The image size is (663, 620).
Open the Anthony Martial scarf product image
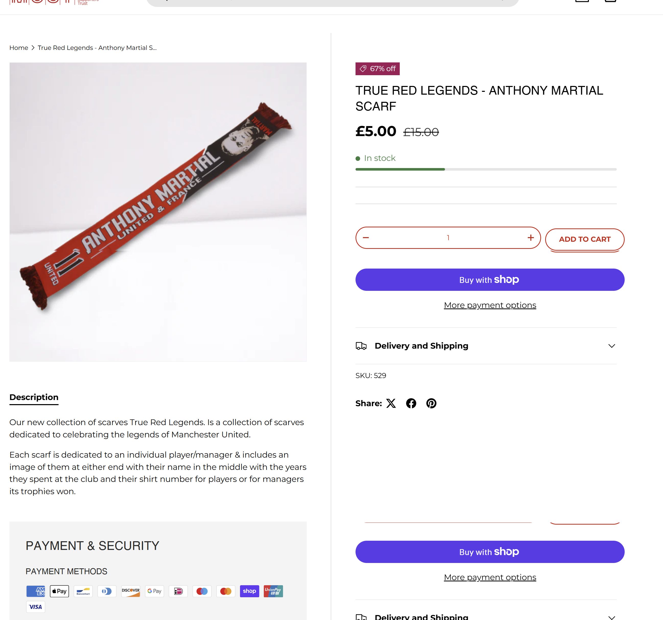click(x=158, y=212)
